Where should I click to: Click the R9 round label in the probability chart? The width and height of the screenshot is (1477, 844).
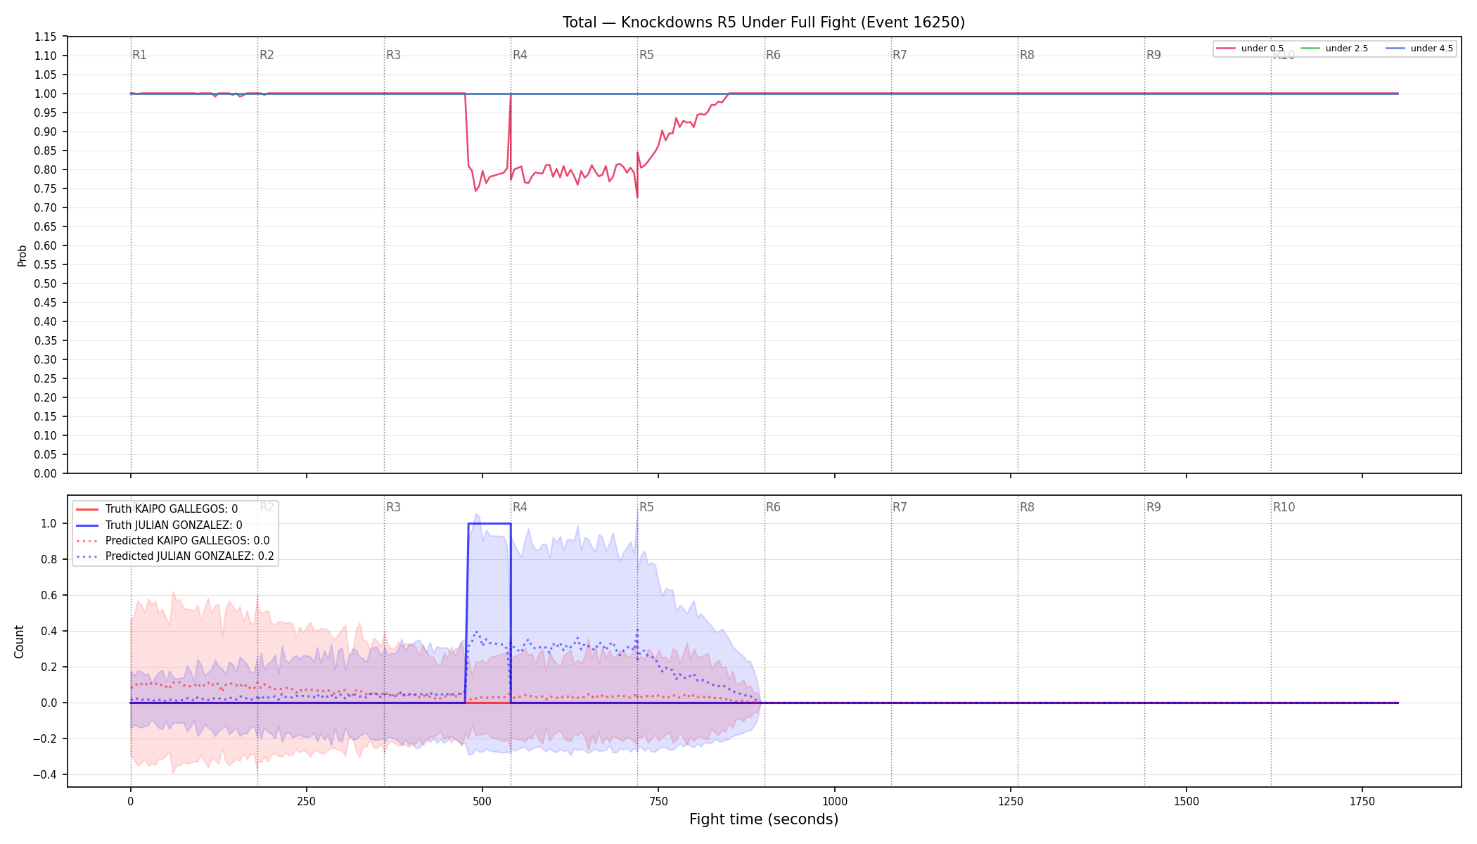(x=1153, y=55)
